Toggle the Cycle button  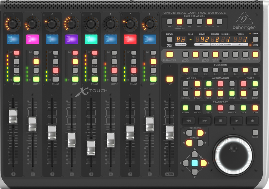click(209, 108)
